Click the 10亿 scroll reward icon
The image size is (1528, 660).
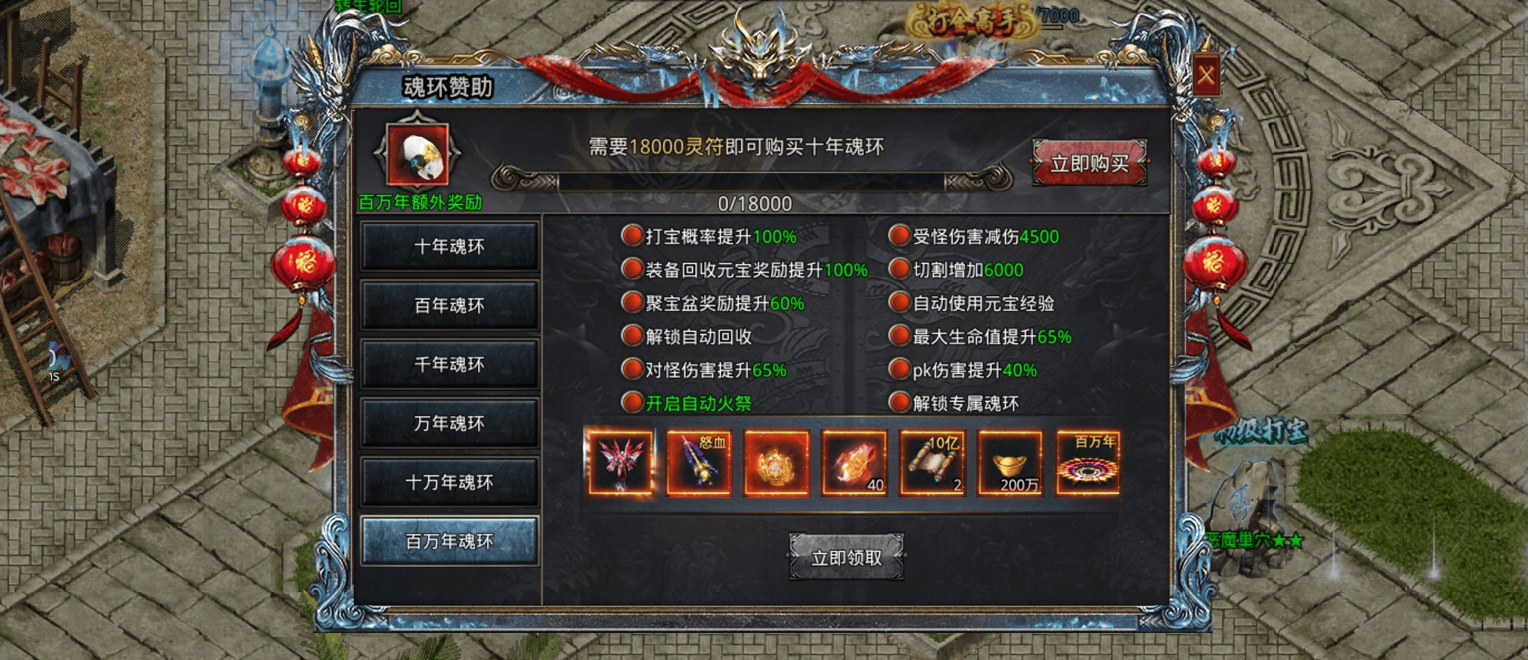pos(932,462)
